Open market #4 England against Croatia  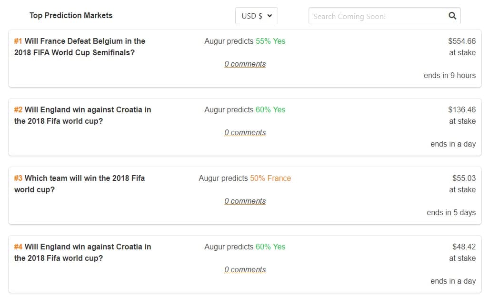pos(82,252)
